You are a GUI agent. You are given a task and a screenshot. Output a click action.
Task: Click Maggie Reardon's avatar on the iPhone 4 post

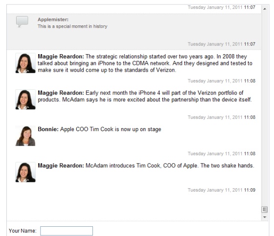tap(25, 99)
